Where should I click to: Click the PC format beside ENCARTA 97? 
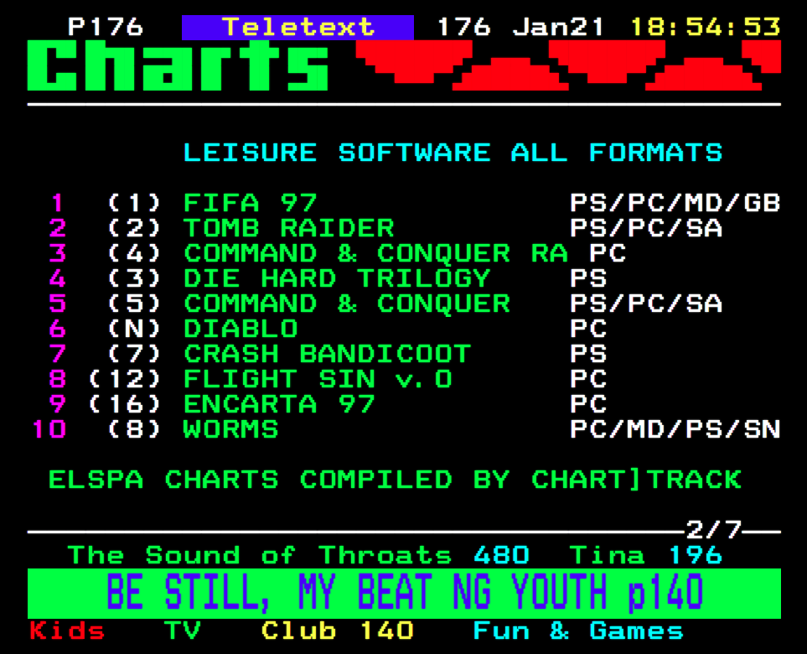point(588,405)
